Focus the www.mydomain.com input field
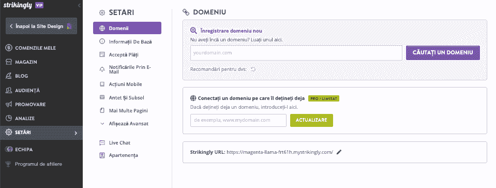Image resolution: width=496 pixels, height=188 pixels. click(238, 120)
